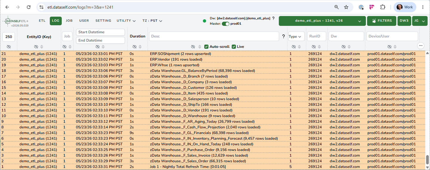
Task: Select the 'Job 1 - Nightly Total Refresh Time' row
Action: pyautogui.click(x=212, y=167)
